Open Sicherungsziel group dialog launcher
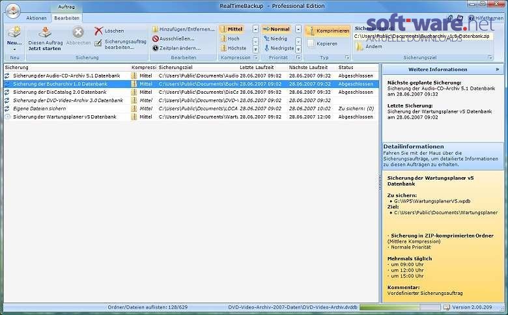 pyautogui.click(x=490, y=57)
